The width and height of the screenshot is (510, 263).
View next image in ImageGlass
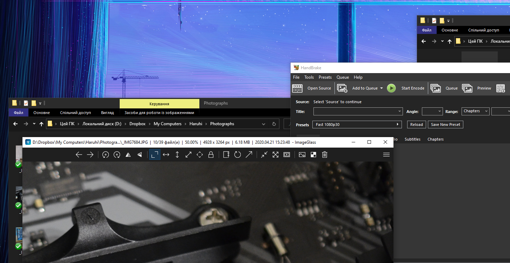90,155
